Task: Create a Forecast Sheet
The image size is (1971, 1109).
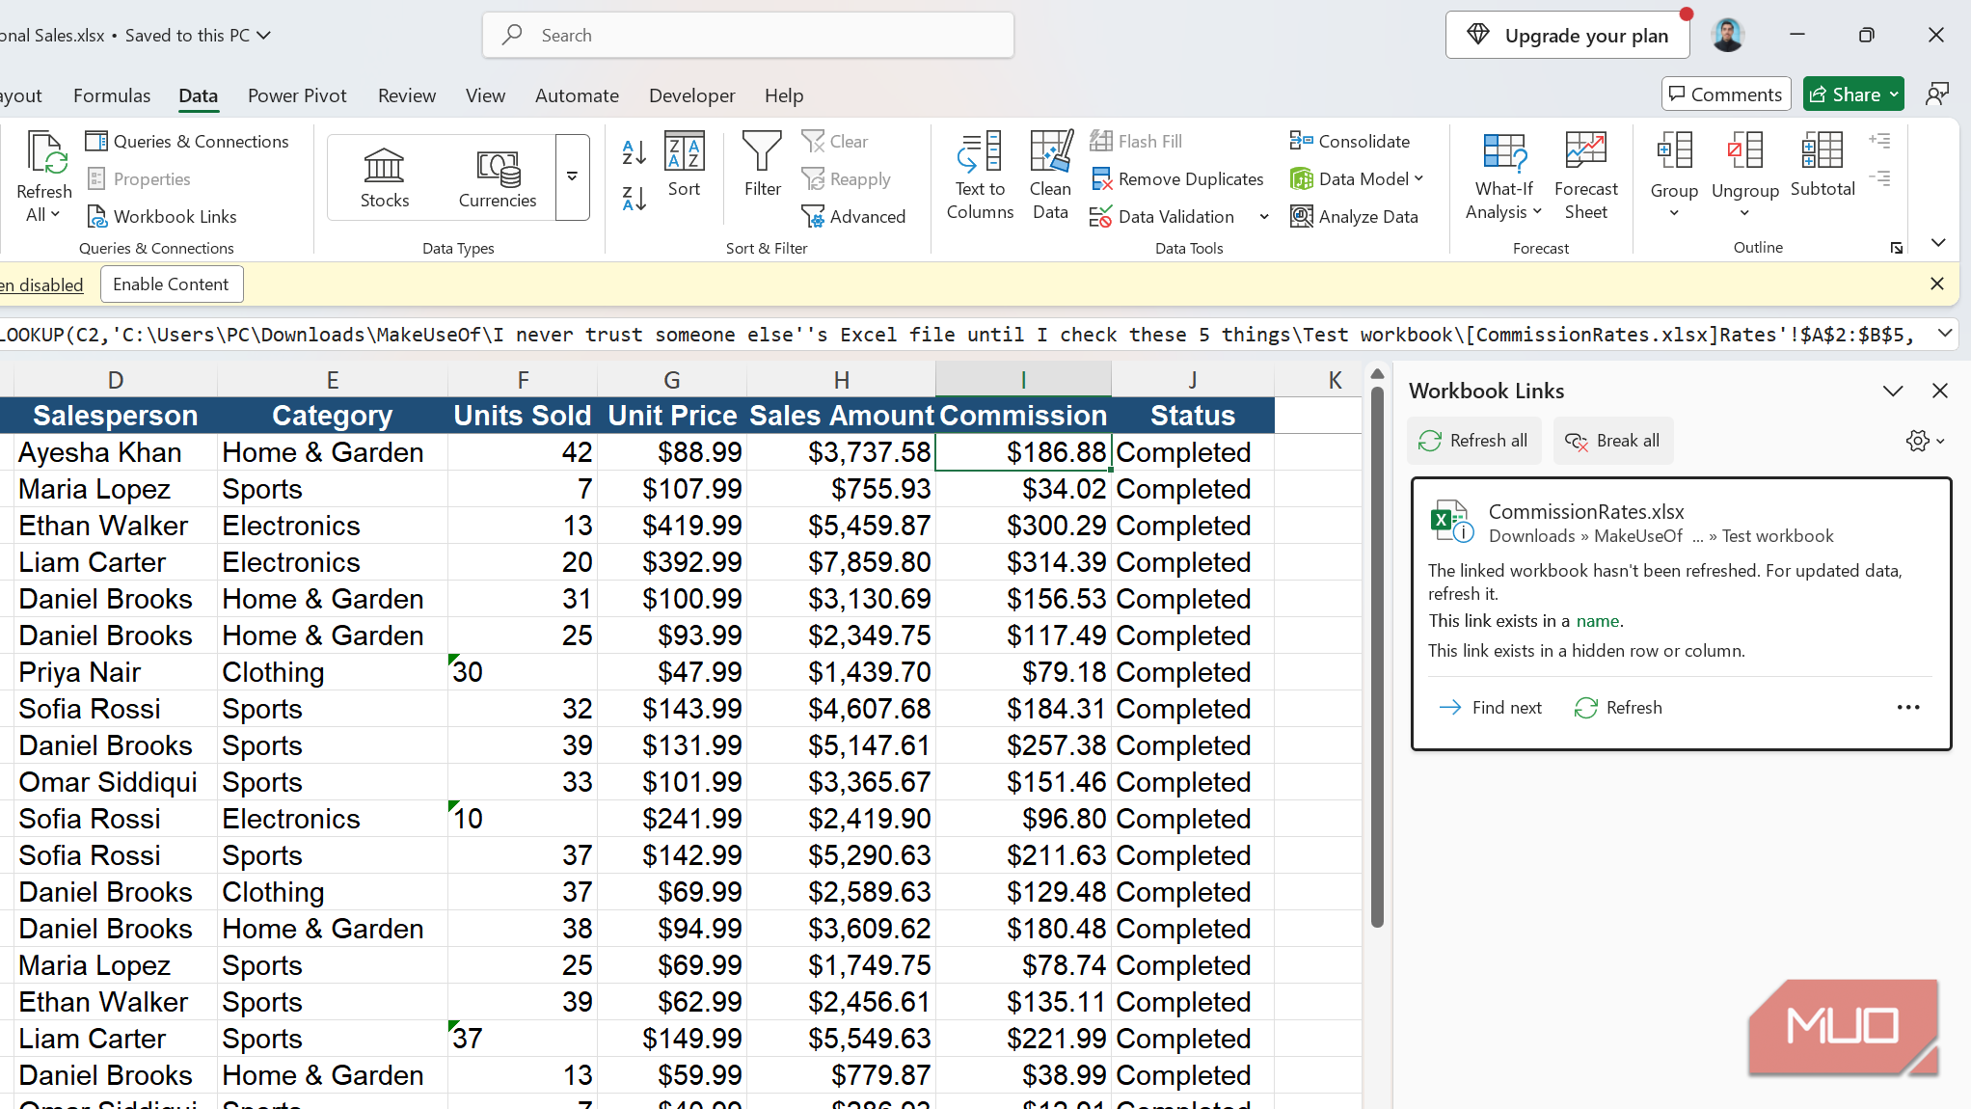Action: coord(1585,176)
